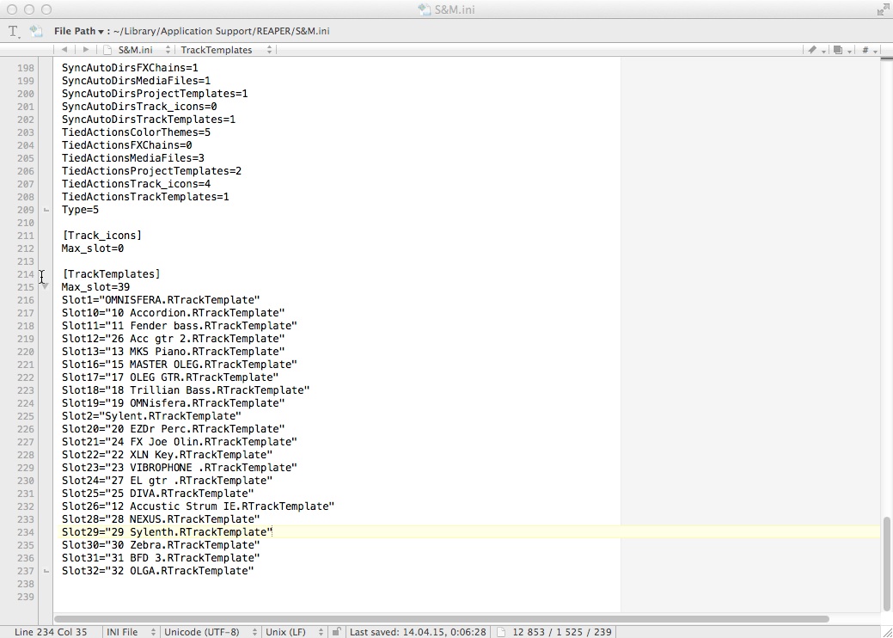Open the Text Options toolbar icon

click(15, 31)
